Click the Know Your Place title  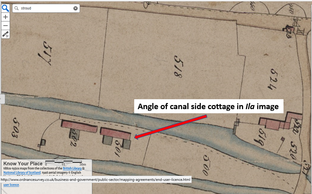pos(23,164)
